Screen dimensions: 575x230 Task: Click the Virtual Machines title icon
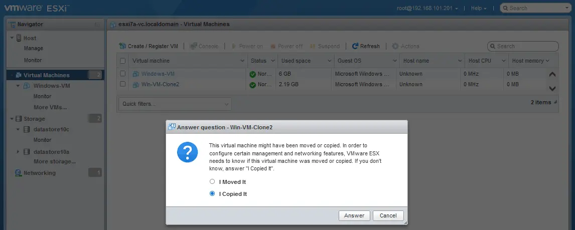114,25
